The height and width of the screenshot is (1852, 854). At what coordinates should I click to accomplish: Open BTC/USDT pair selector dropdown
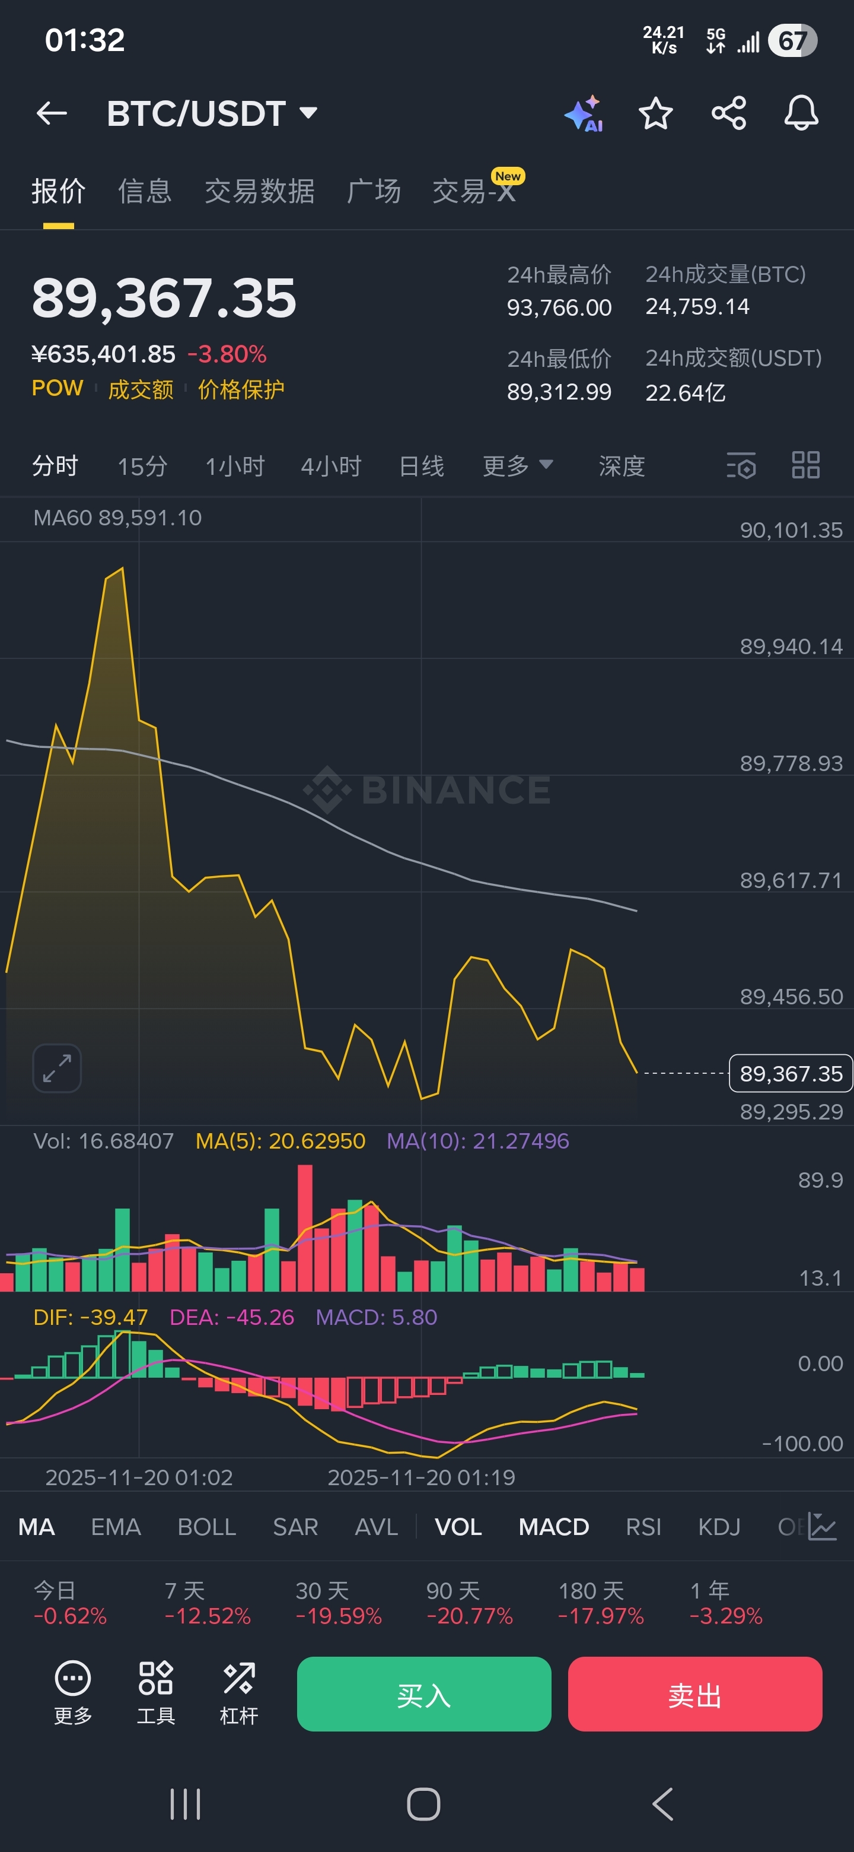point(212,113)
